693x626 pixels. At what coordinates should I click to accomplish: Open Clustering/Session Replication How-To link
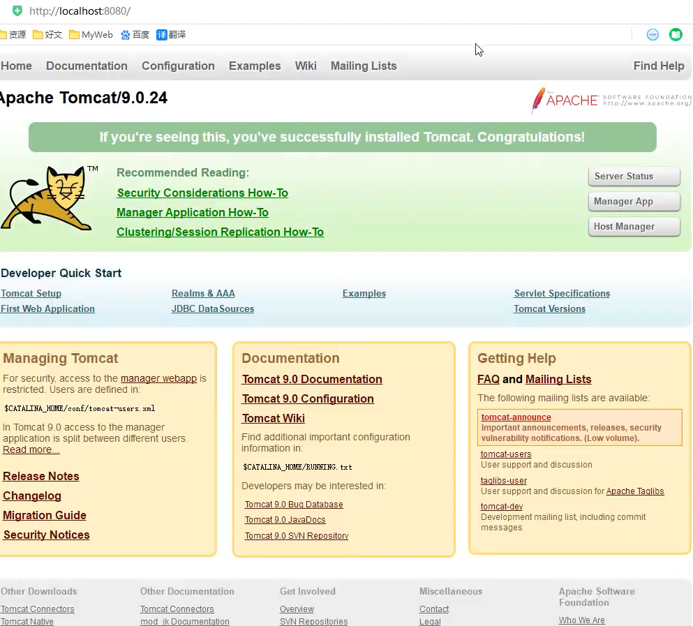220,232
